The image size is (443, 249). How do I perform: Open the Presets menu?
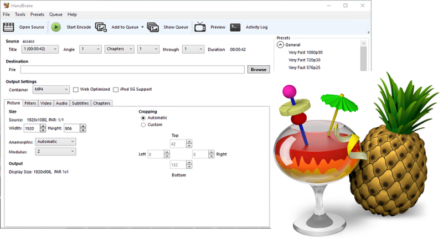(x=37, y=14)
